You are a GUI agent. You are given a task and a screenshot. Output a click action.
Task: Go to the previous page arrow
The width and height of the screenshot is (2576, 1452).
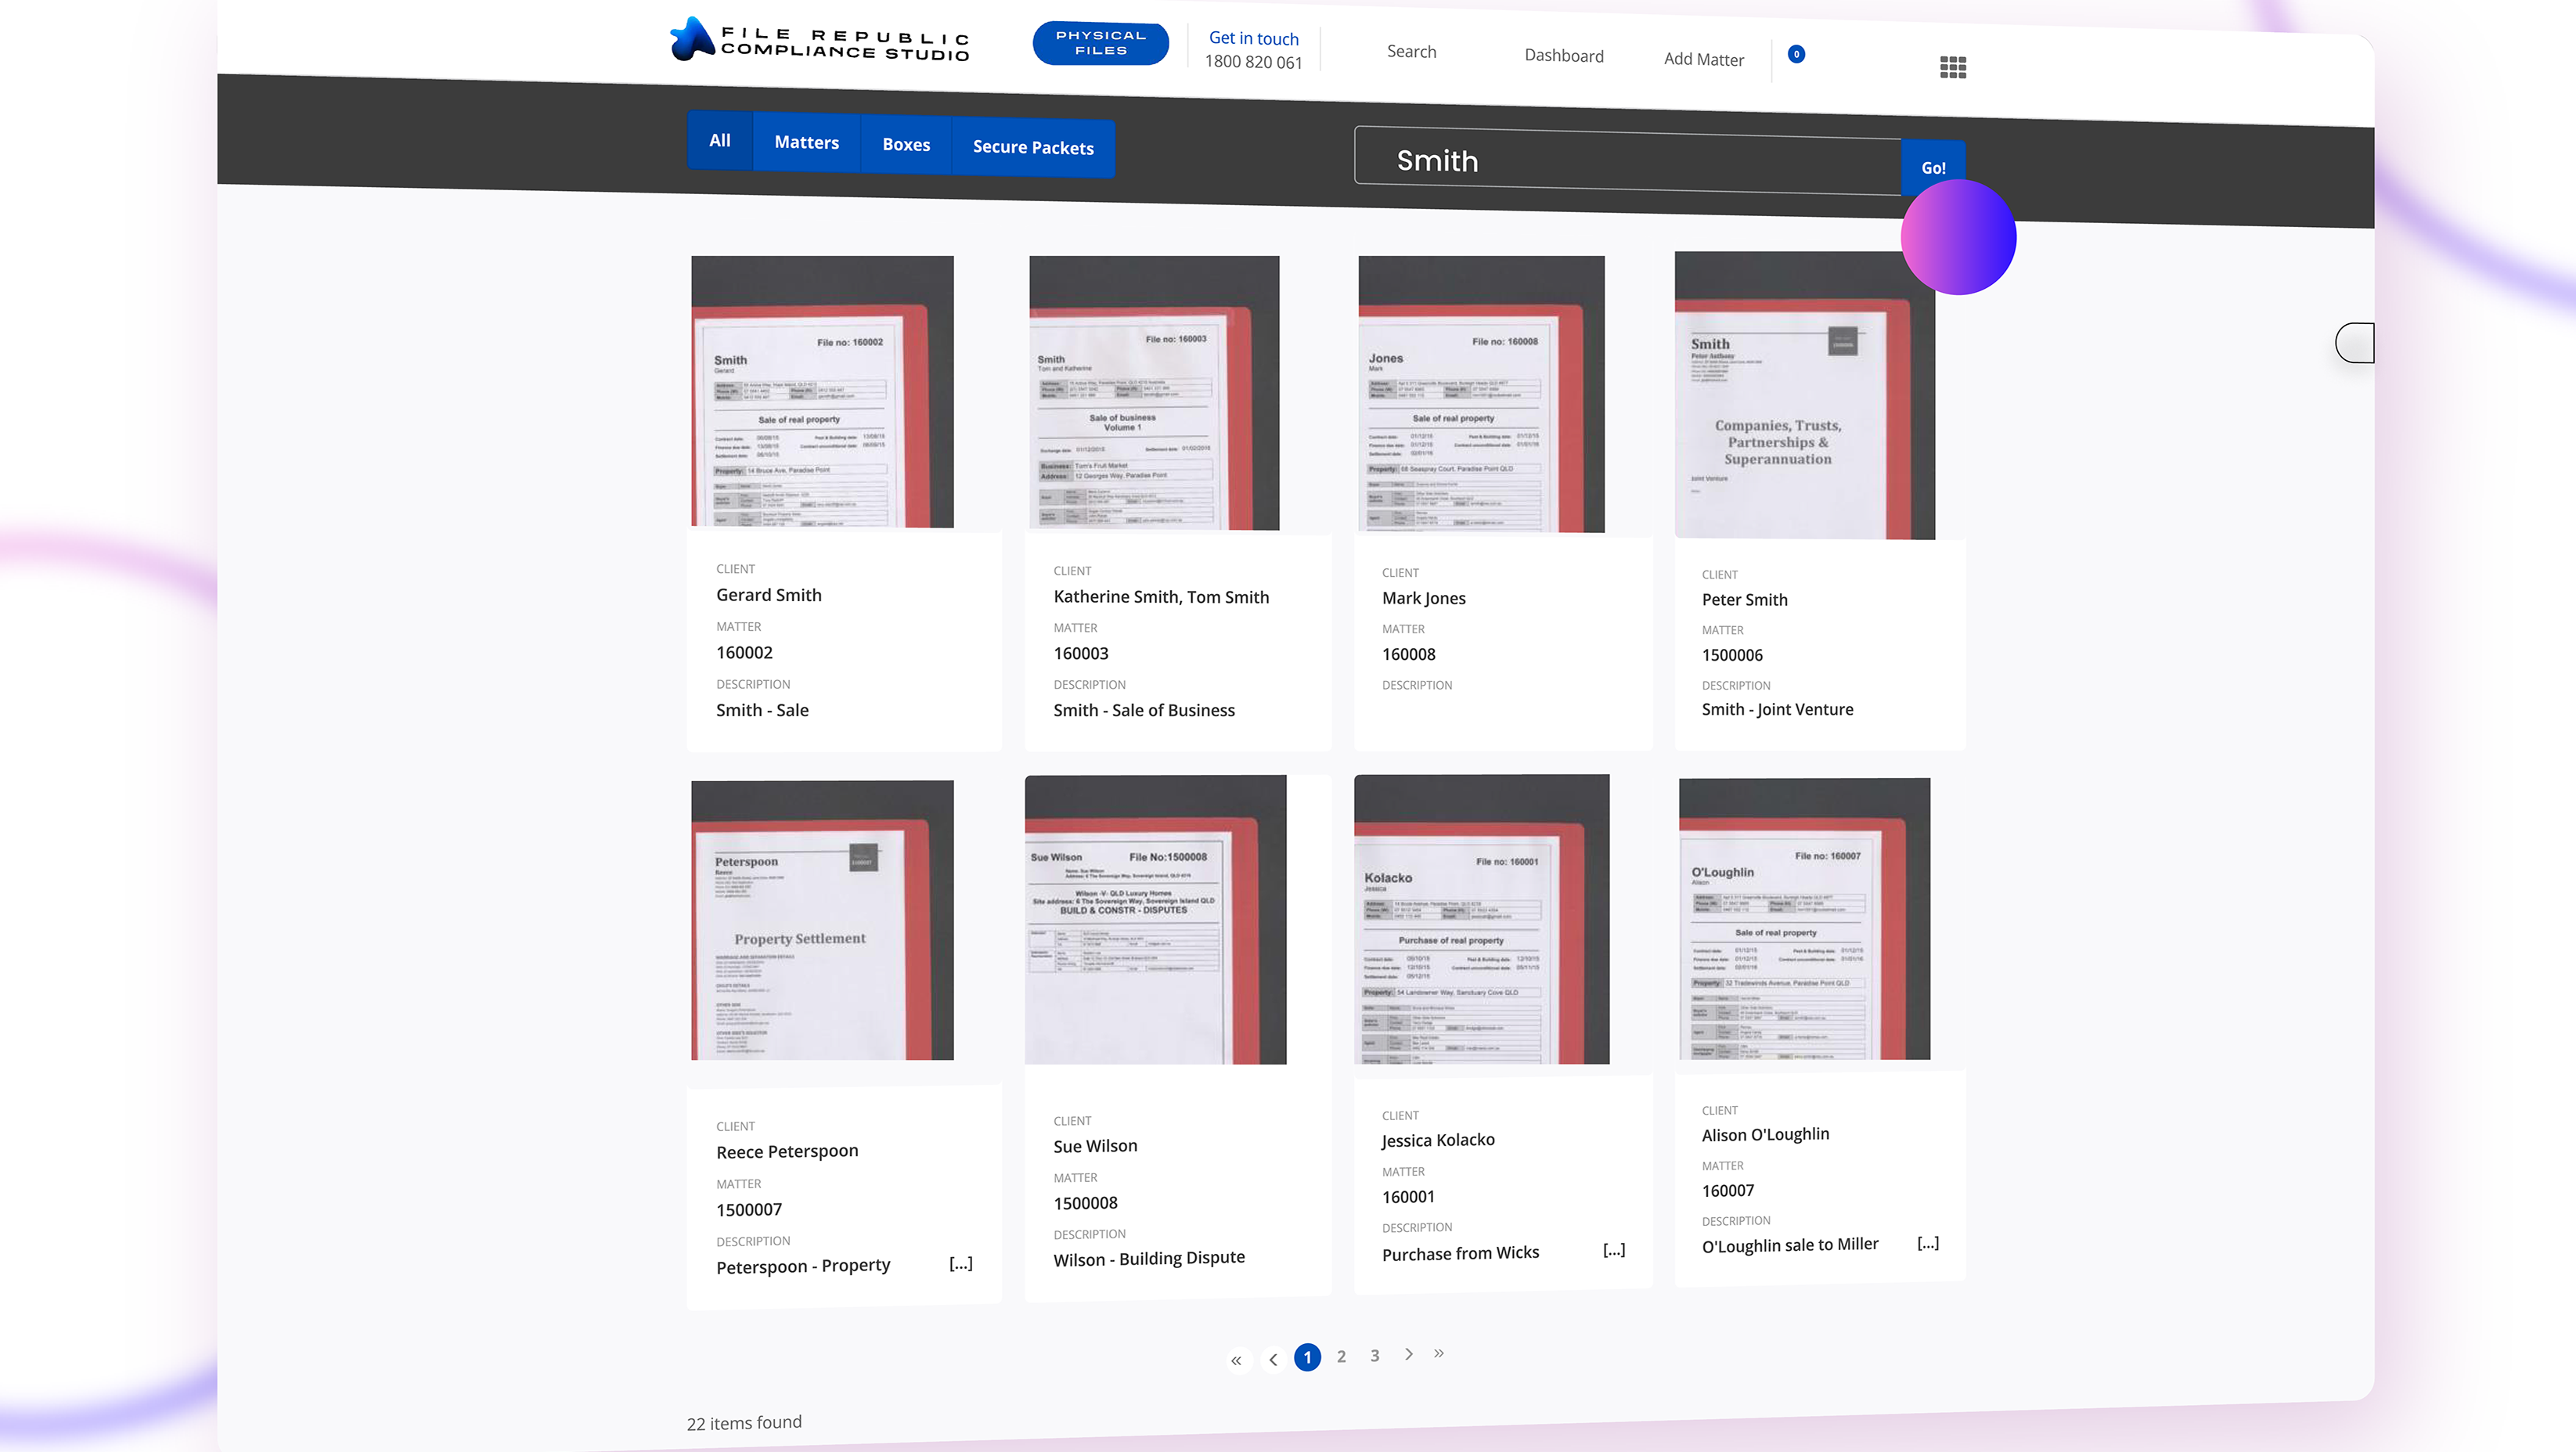[x=1273, y=1359]
